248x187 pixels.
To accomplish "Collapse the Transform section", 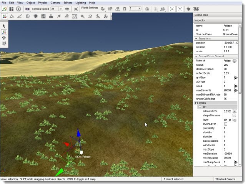I will coord(196,38).
